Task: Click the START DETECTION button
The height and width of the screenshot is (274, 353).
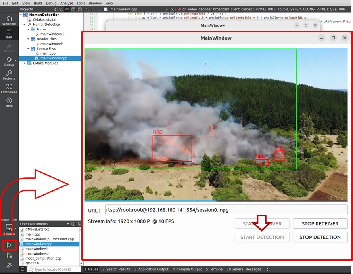Action: point(262,237)
